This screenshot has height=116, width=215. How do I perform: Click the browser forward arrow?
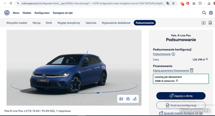coord(5,3)
